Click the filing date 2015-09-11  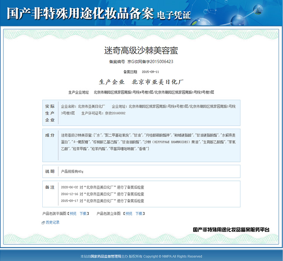[150, 72]
